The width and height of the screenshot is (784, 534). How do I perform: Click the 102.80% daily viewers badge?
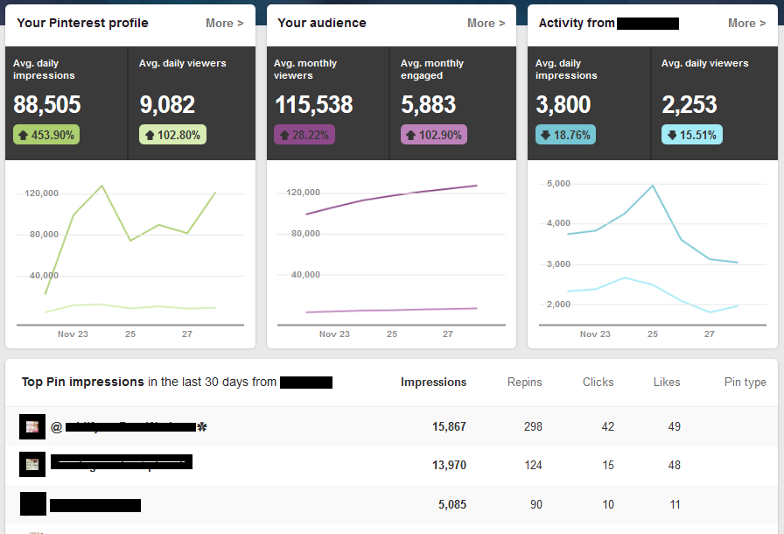pos(172,135)
